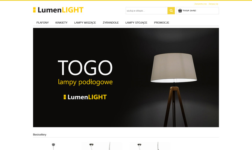252x150 pixels.
Task: Open the shopping basket icon
Action: coord(180,10)
